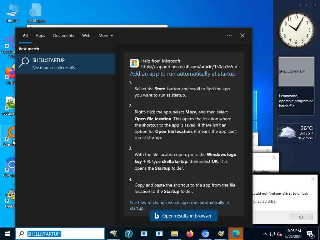Click 'See more search results' text
This screenshot has height=240, width=320.
coord(53,68)
